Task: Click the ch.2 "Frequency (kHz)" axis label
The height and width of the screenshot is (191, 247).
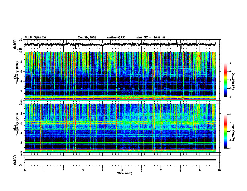Action: coord(17,124)
